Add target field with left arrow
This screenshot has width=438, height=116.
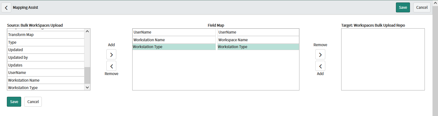click(320, 66)
